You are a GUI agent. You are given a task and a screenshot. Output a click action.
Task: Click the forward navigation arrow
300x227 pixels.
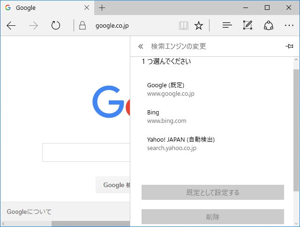pos(33,25)
